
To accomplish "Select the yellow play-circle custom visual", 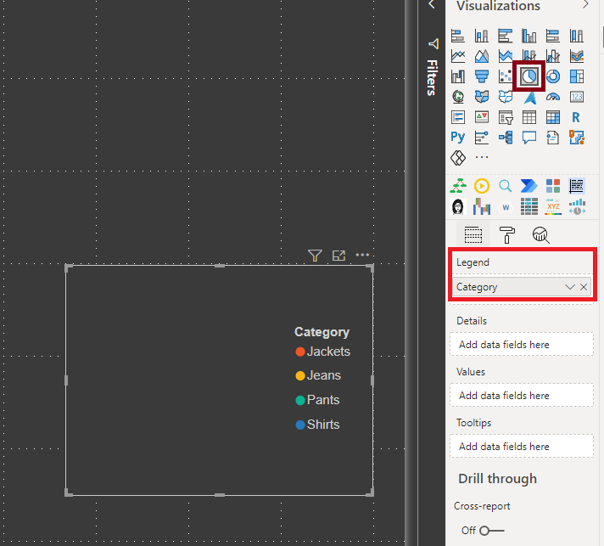I will pyautogui.click(x=482, y=186).
